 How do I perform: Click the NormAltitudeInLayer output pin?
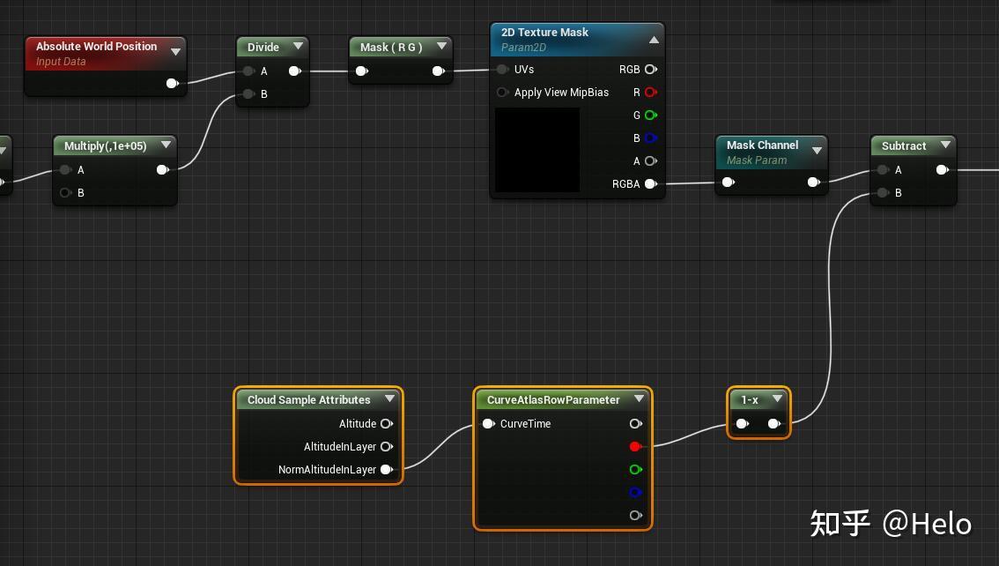click(x=388, y=469)
